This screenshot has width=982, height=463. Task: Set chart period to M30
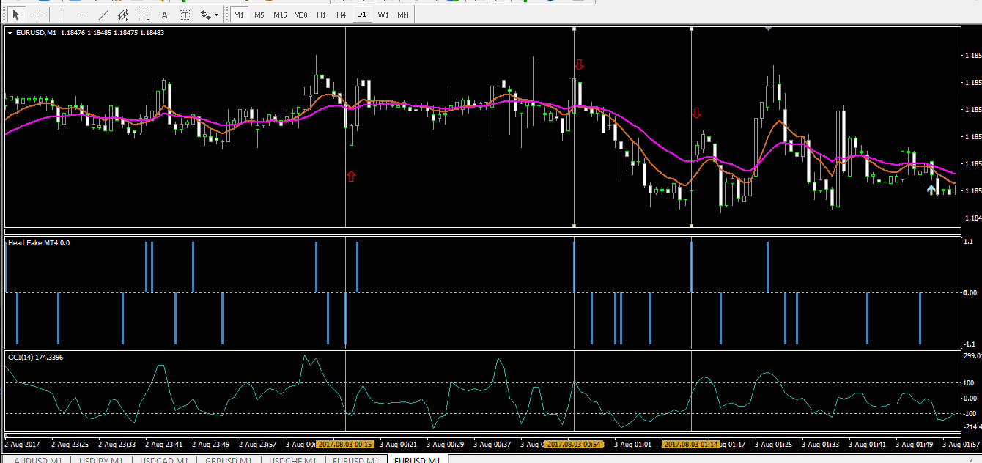(300, 15)
